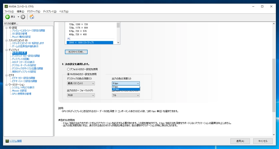Click resolution list scroll down arrow
The height and width of the screenshot is (149, 279).
pyautogui.click(x=118, y=43)
